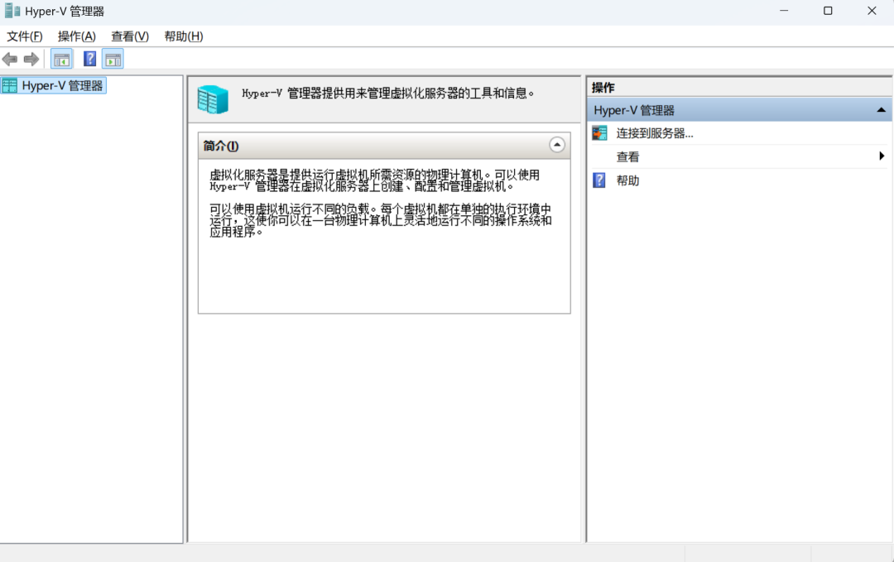Click the paragraph starting 虚拟化服务器是提供
The height and width of the screenshot is (562, 894).
375,180
